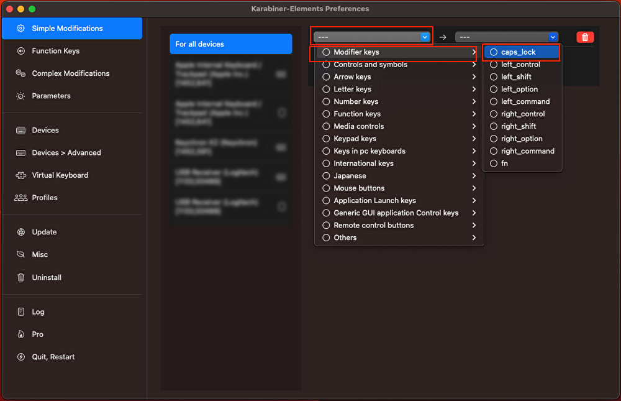Click the Quit, Restart bolt icon
621x401 pixels.
pyautogui.click(x=20, y=357)
